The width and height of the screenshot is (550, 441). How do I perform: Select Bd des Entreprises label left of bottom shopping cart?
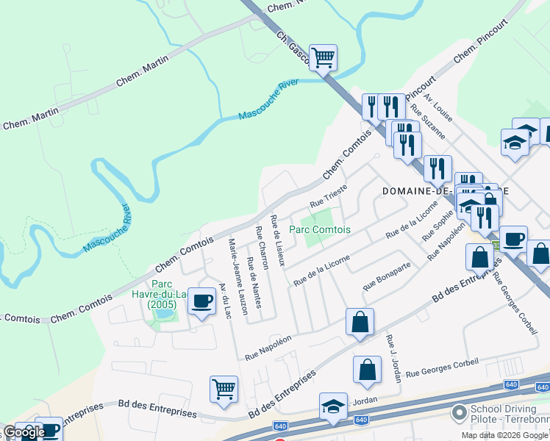[x=157, y=409]
